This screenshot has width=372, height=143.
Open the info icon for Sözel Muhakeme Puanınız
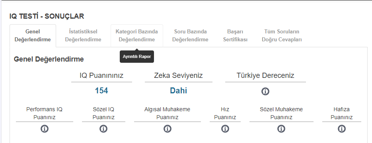281,129
